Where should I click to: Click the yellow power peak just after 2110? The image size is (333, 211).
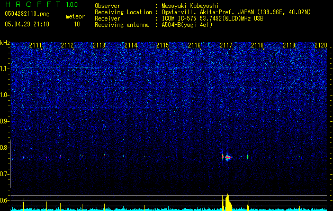pyautogui.click(x=23, y=205)
